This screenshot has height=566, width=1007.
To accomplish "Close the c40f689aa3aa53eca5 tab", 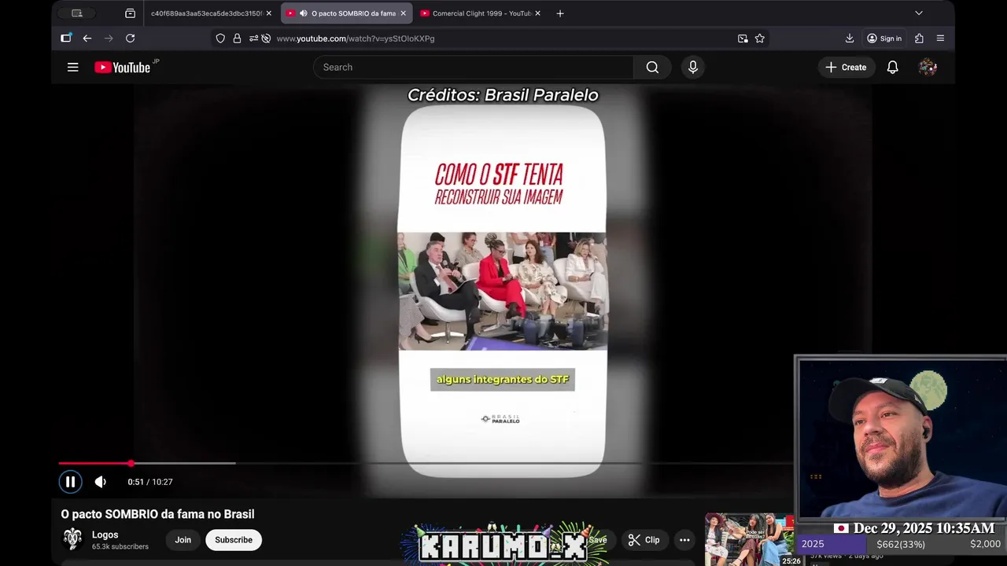I will (x=268, y=13).
